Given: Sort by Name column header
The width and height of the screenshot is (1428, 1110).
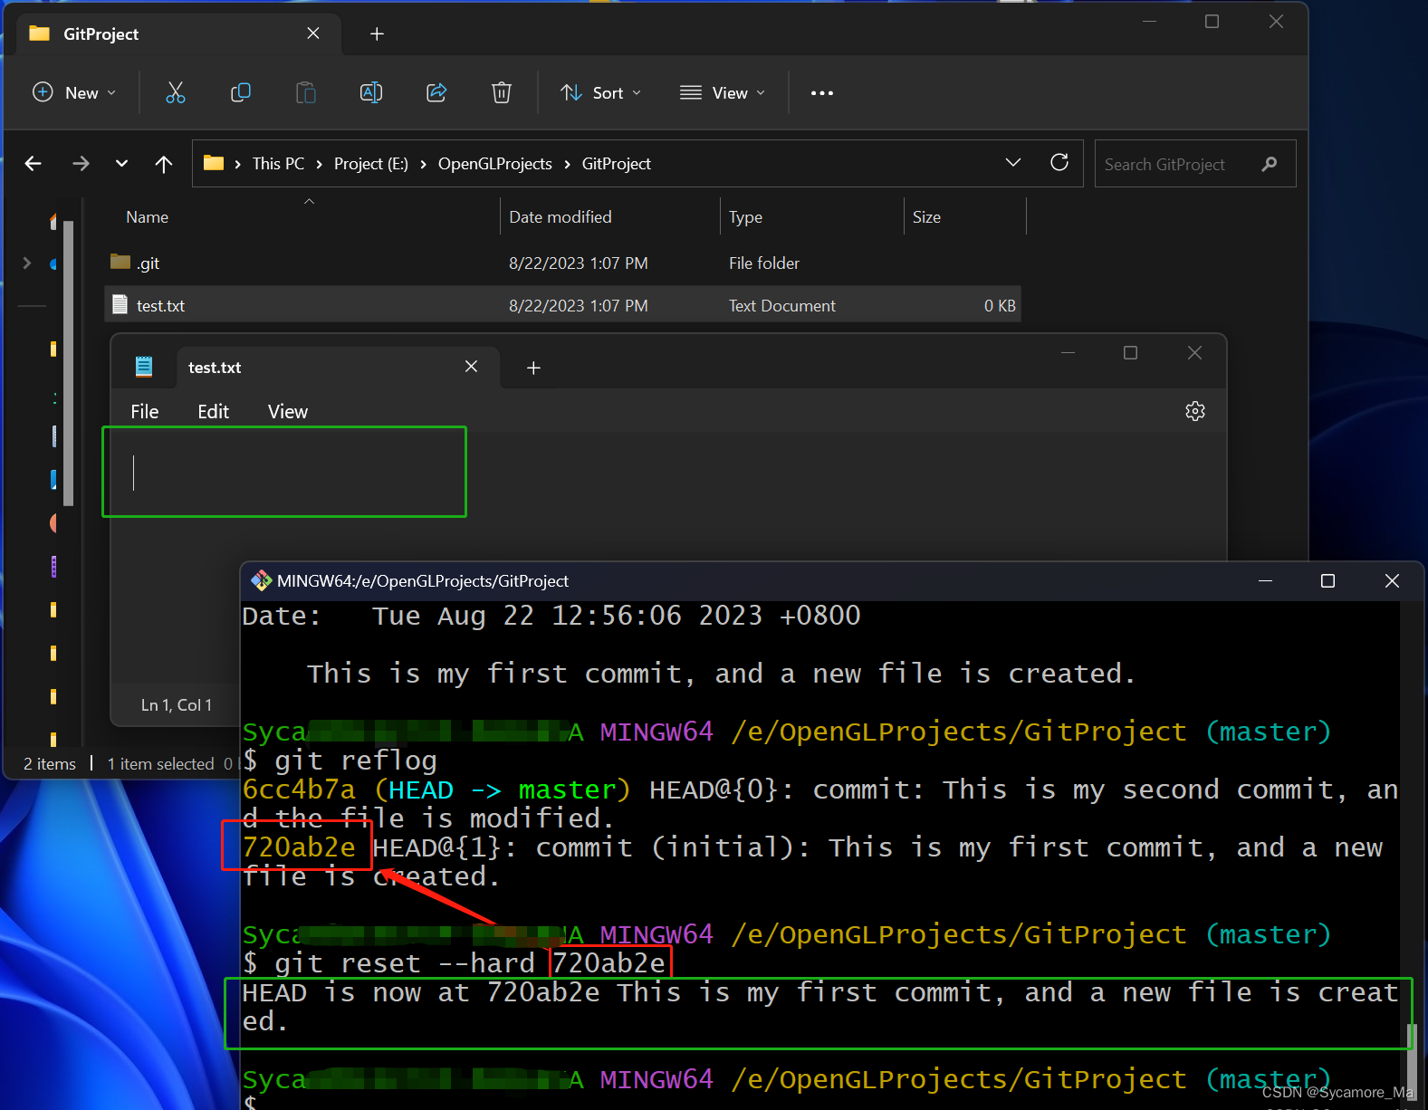Looking at the screenshot, I should point(148,217).
